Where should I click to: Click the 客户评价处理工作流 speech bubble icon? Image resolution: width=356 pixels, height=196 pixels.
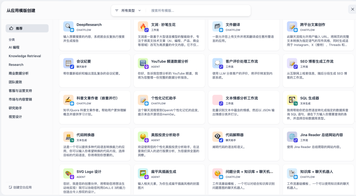(217, 63)
